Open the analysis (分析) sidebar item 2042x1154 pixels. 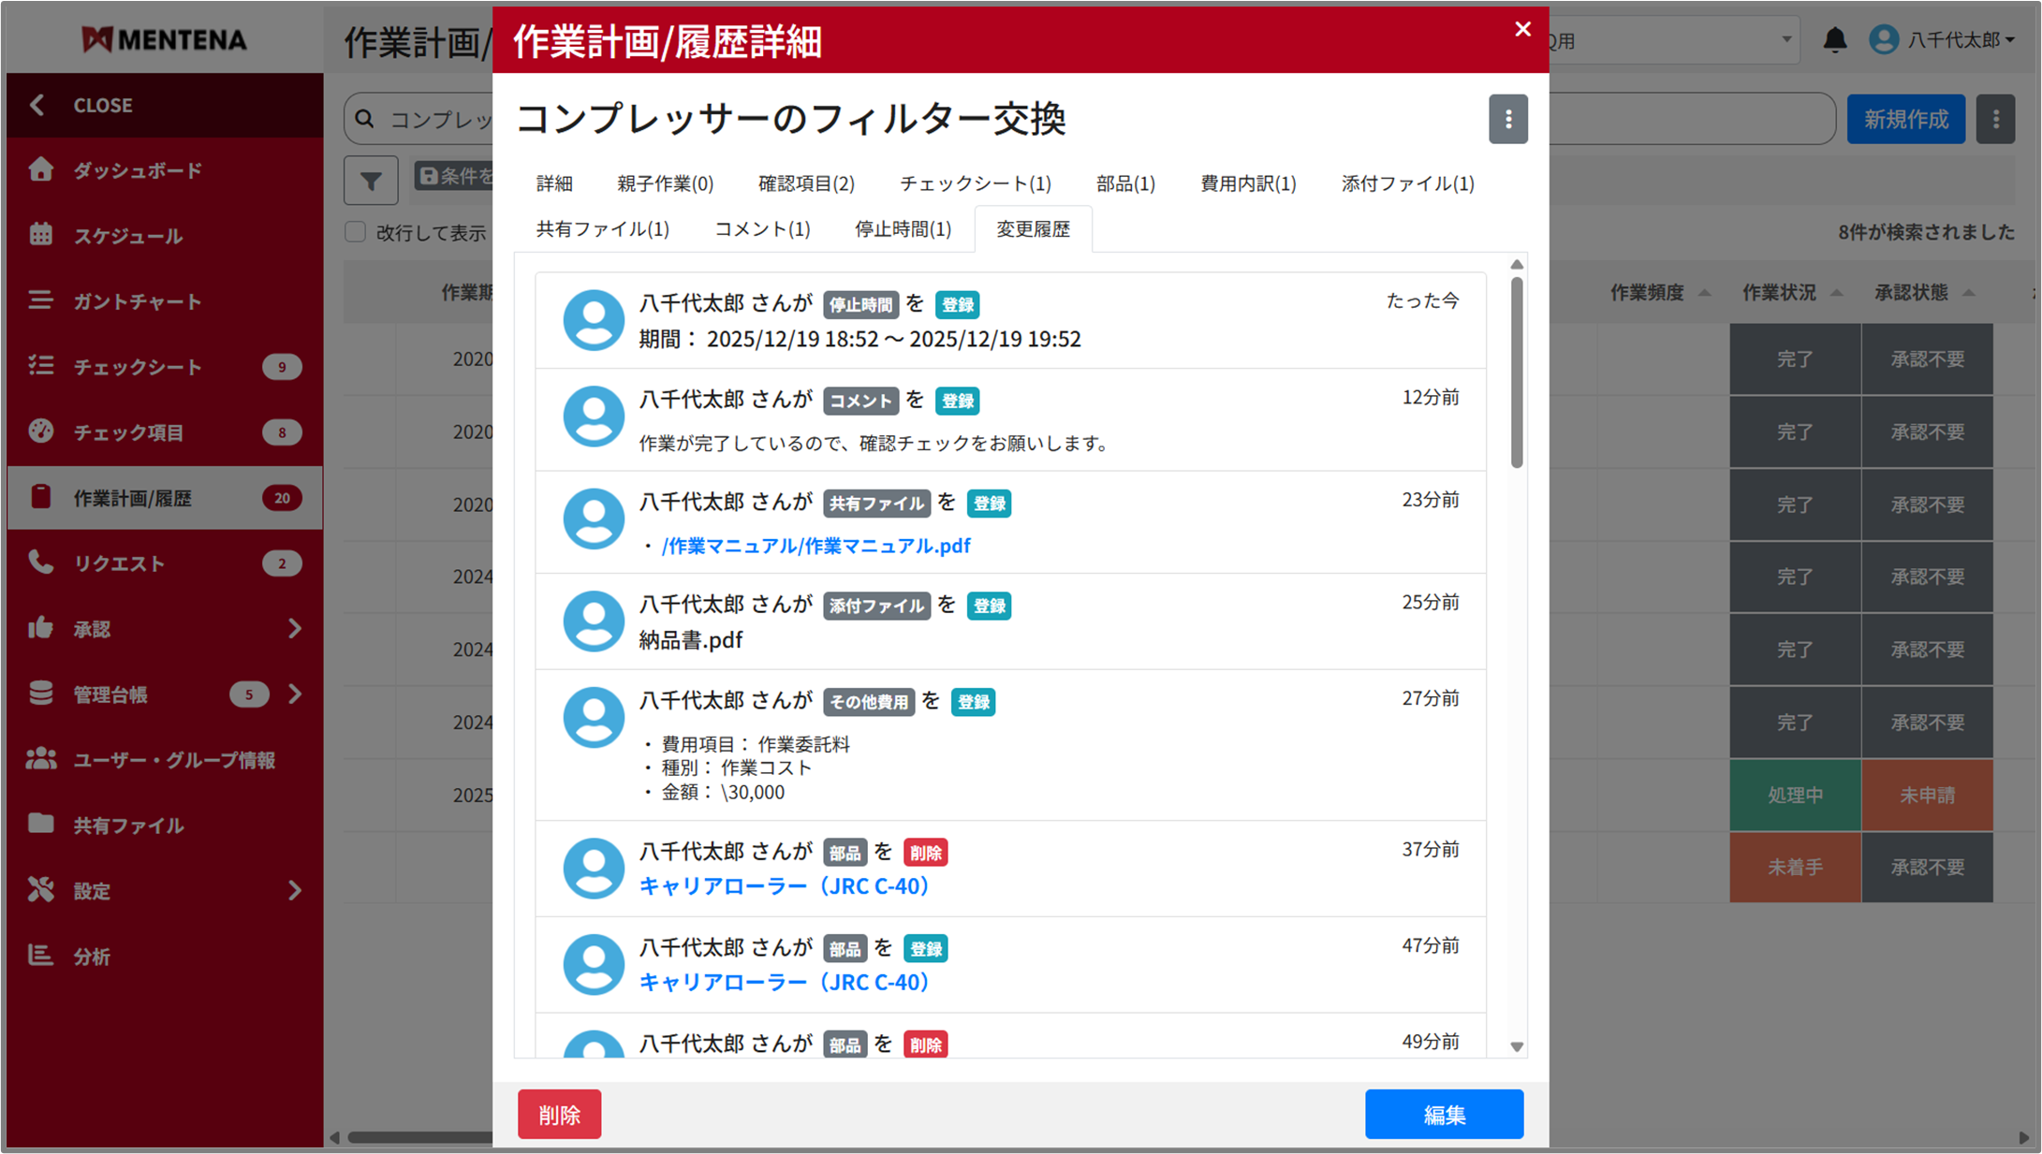pos(92,956)
